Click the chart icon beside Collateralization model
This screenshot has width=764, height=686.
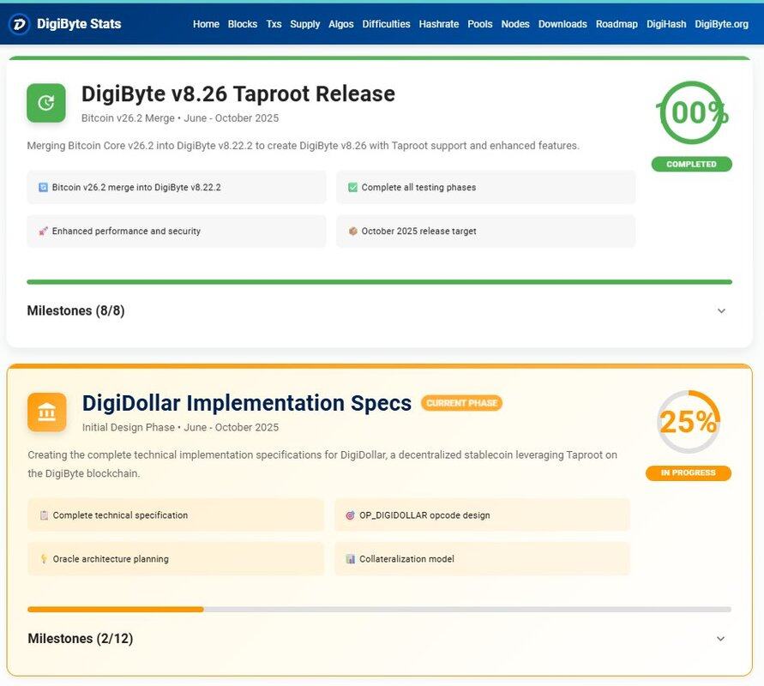point(351,559)
